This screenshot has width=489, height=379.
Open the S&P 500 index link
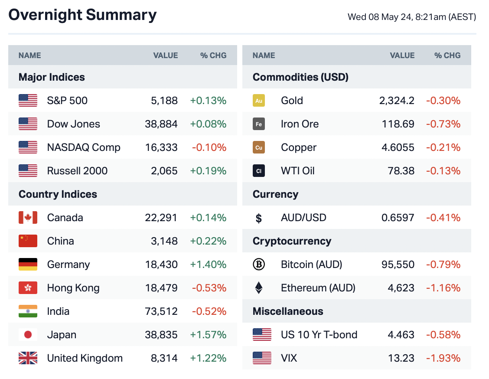pos(67,101)
